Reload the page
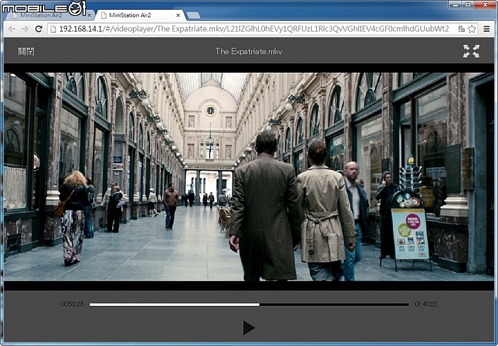The image size is (498, 346). [39, 29]
